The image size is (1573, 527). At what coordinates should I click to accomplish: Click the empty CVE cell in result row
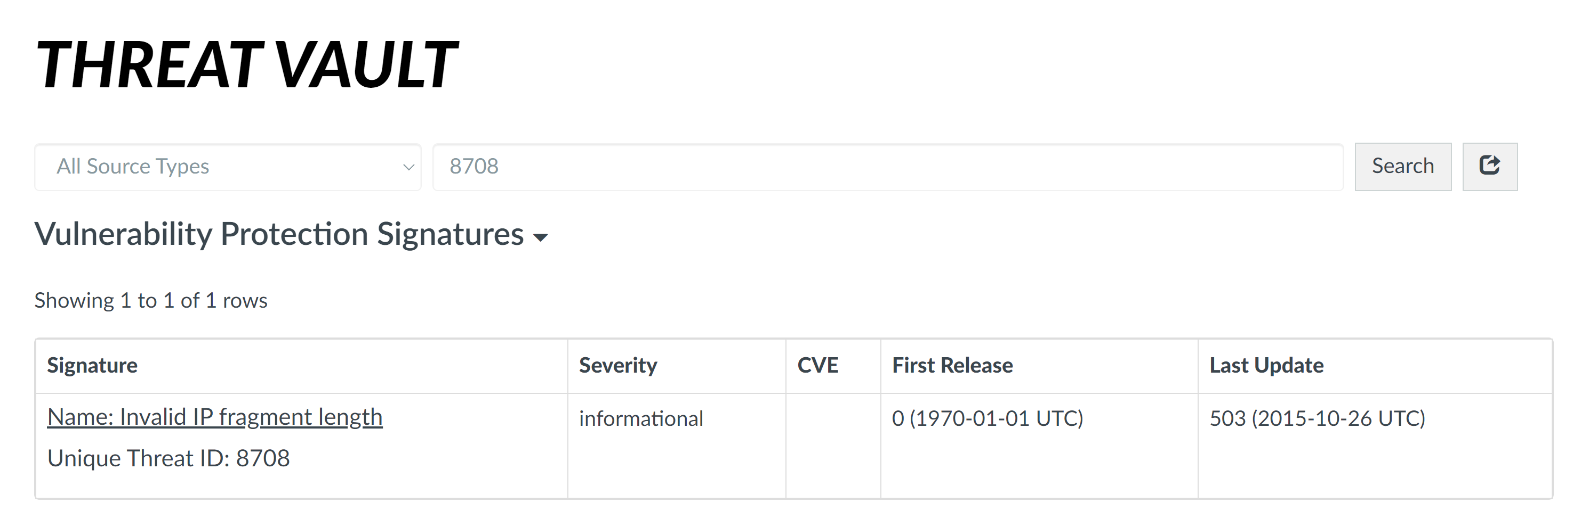click(833, 445)
